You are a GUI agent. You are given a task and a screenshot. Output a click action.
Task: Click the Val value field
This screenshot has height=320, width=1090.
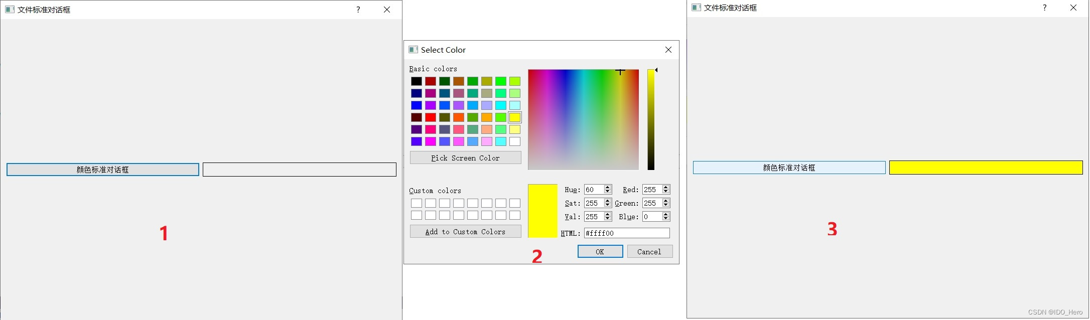[594, 217]
